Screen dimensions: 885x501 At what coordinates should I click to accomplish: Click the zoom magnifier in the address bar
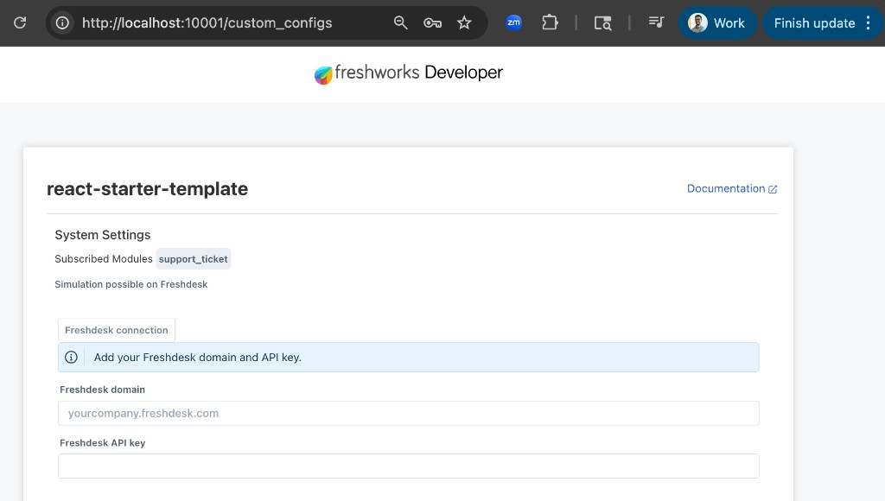(400, 22)
